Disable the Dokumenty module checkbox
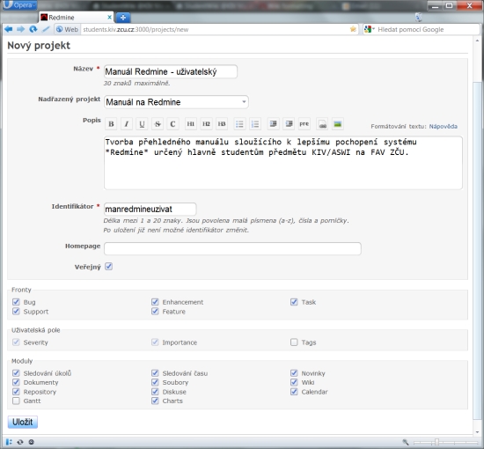The width and height of the screenshot is (484, 449). [x=16, y=382]
